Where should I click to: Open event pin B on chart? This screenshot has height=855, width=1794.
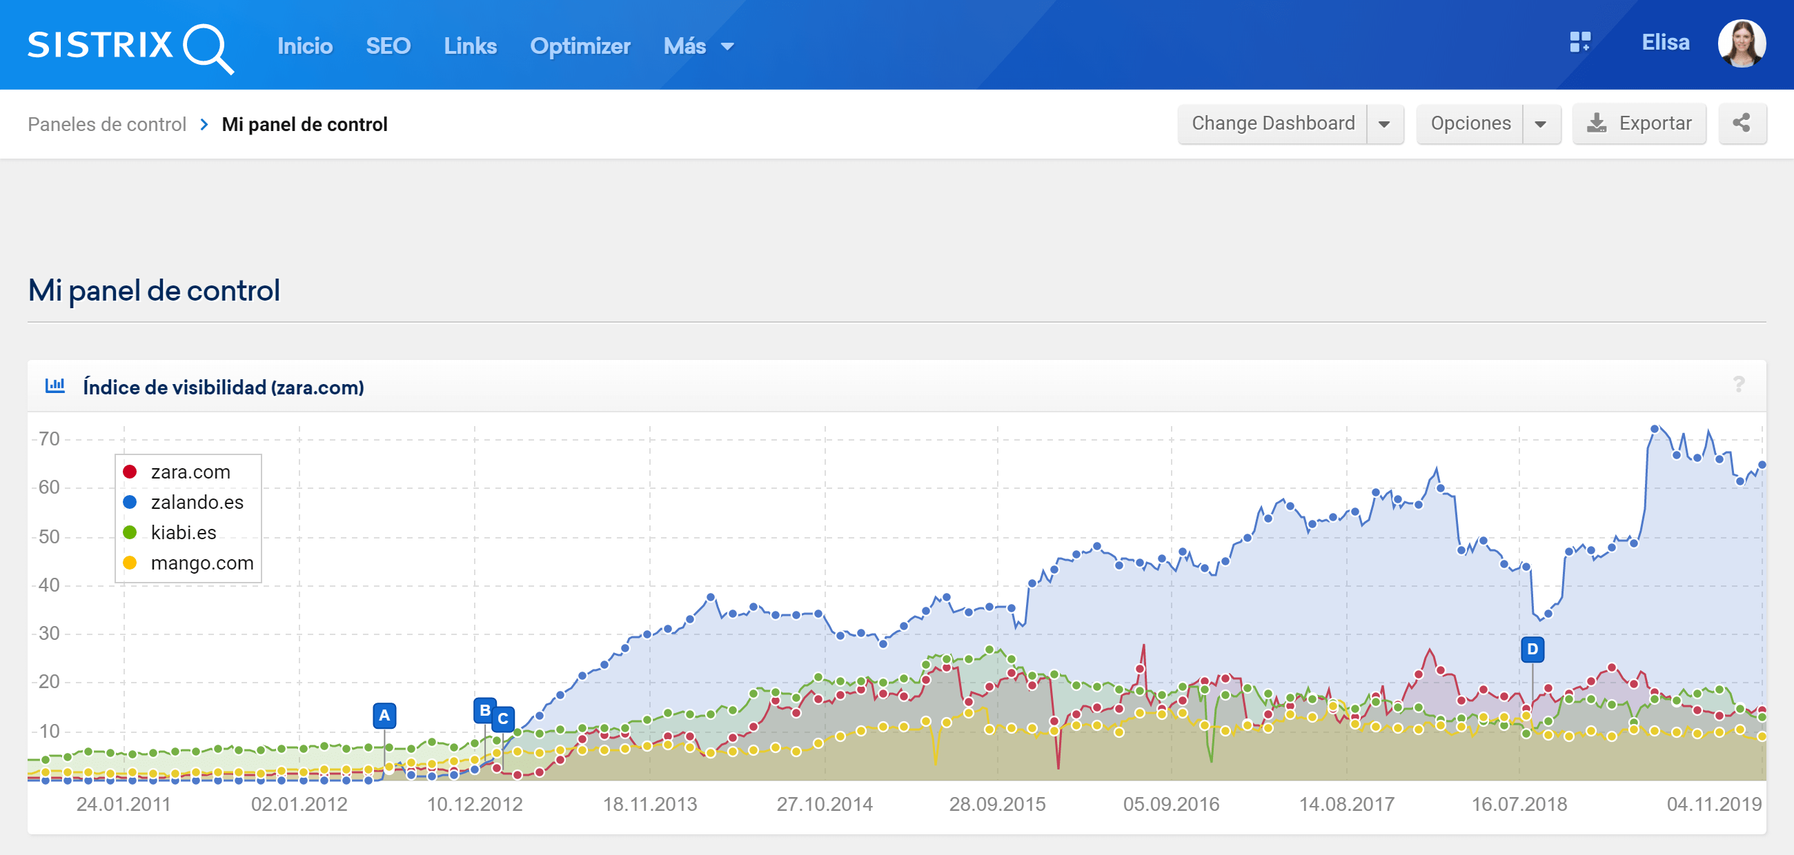484,710
